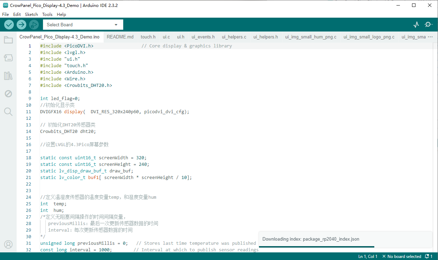
Task: Open the Select Board dropdown
Action: [x=83, y=25]
